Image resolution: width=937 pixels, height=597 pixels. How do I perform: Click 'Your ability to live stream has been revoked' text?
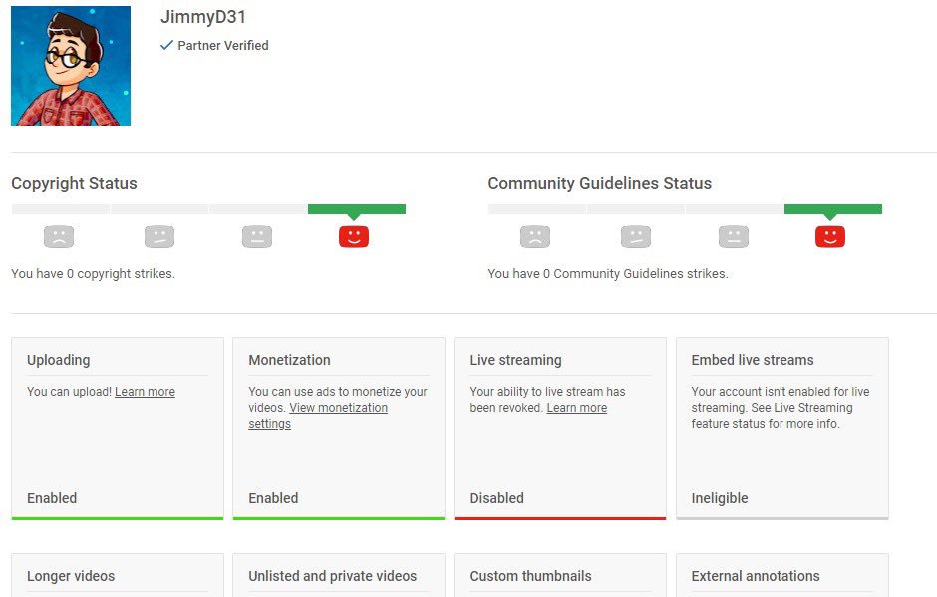tap(547, 400)
